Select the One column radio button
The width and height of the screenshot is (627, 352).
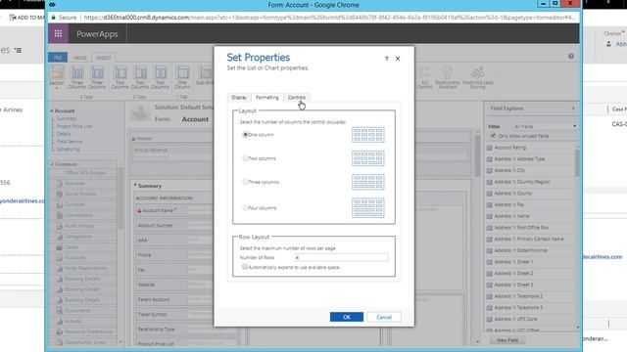[x=245, y=135]
